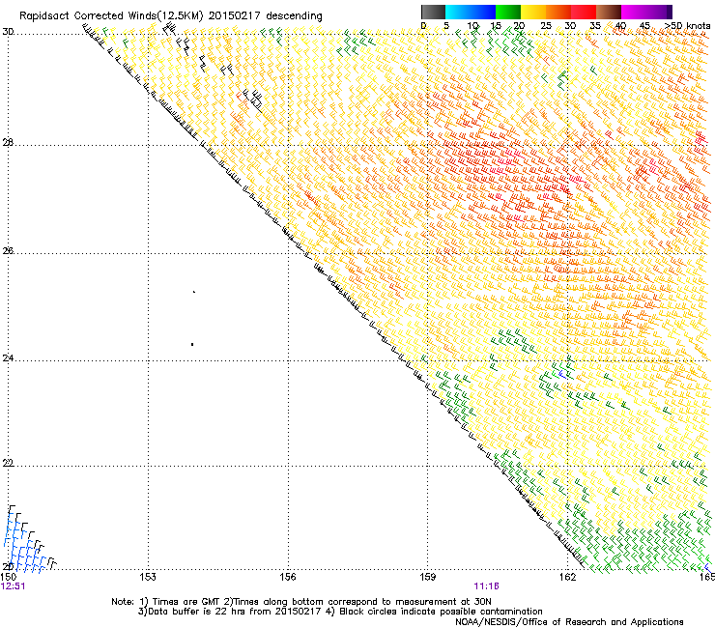Viewport: 715px width, 628px height.
Task: Click the '35' legend scale label
Action: [595, 25]
